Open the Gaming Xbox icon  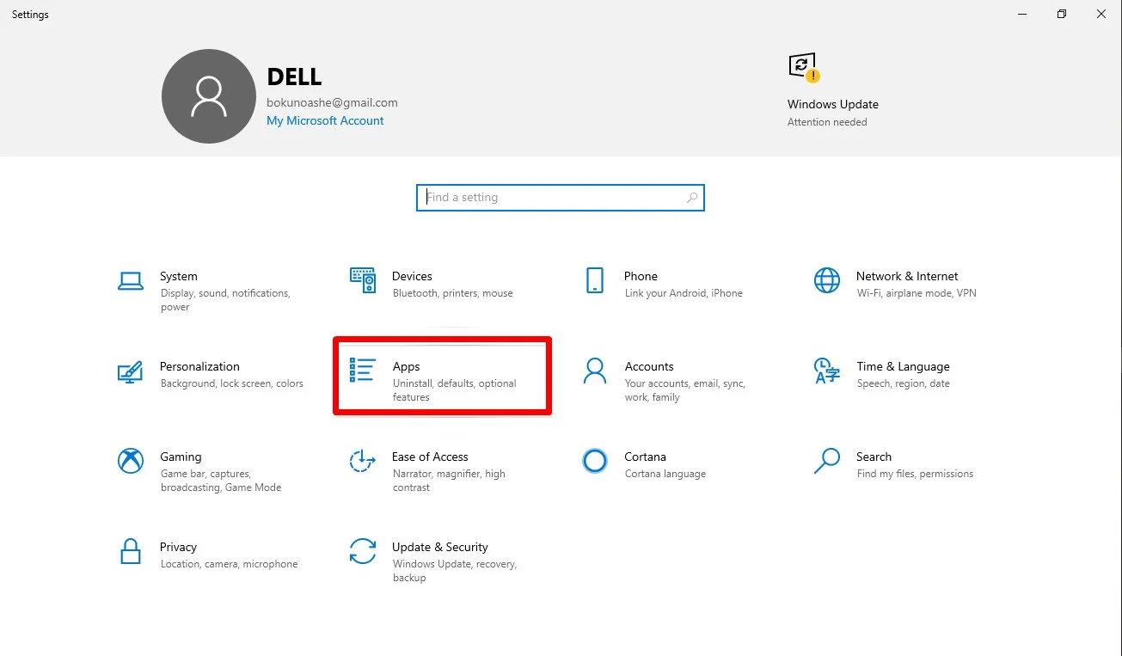click(x=131, y=462)
